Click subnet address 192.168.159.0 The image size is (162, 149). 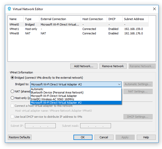[134, 29]
